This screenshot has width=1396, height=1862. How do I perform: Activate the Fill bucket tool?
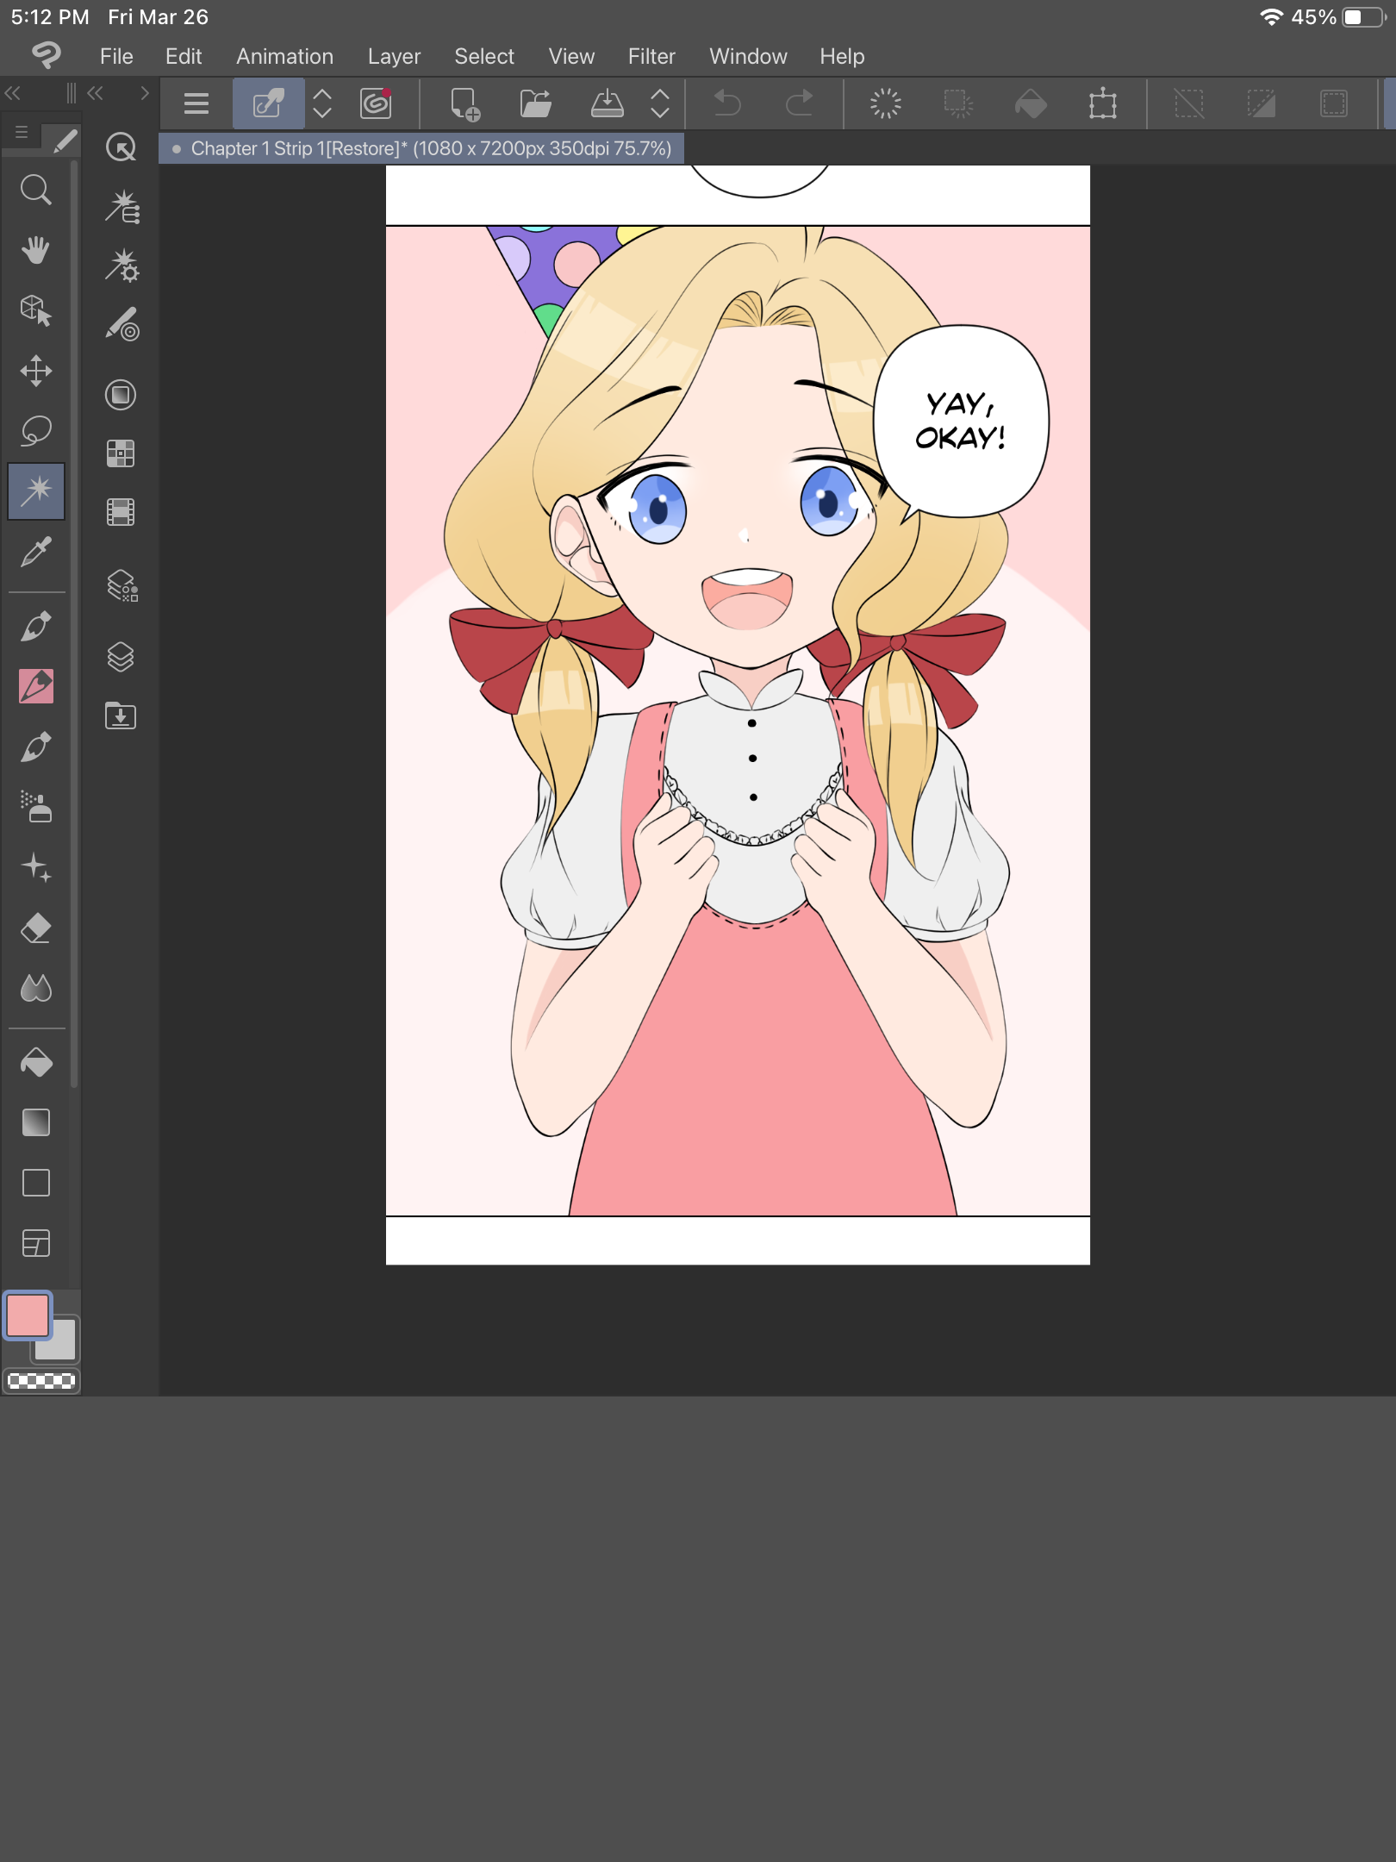[x=35, y=1063]
